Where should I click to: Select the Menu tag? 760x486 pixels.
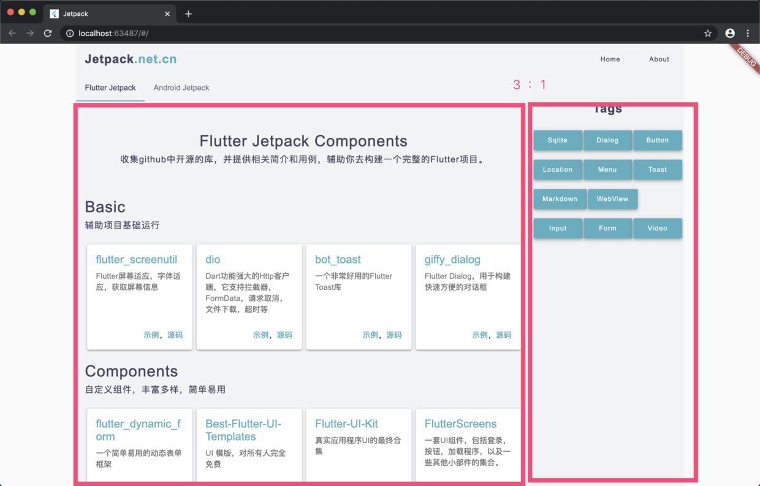pos(607,170)
